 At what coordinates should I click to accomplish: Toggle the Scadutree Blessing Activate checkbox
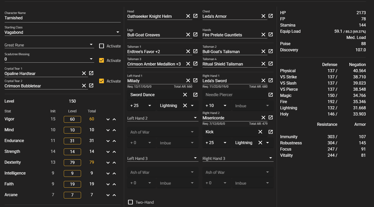102,60
